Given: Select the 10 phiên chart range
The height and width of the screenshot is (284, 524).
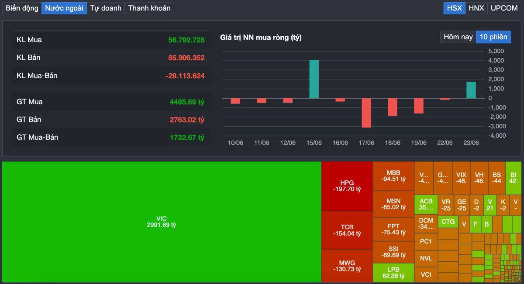Looking at the screenshot, I should [x=493, y=37].
